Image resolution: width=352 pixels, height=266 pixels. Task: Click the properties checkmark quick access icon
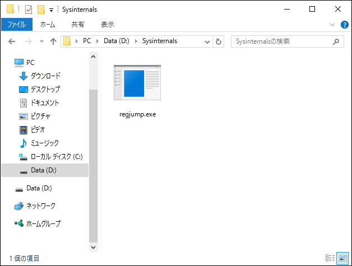[x=29, y=10]
